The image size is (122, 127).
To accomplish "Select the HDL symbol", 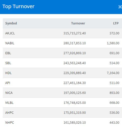I will [x=8, y=73].
